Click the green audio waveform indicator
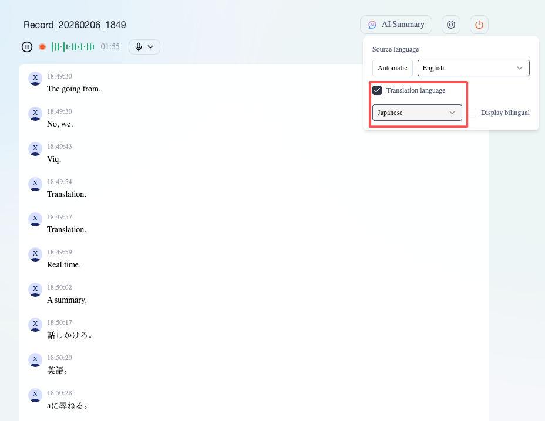The image size is (545, 421). [x=73, y=47]
